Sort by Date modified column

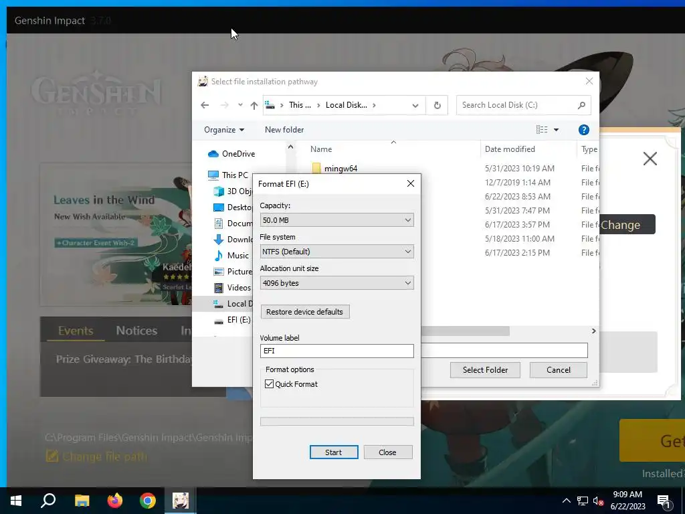[x=510, y=149]
